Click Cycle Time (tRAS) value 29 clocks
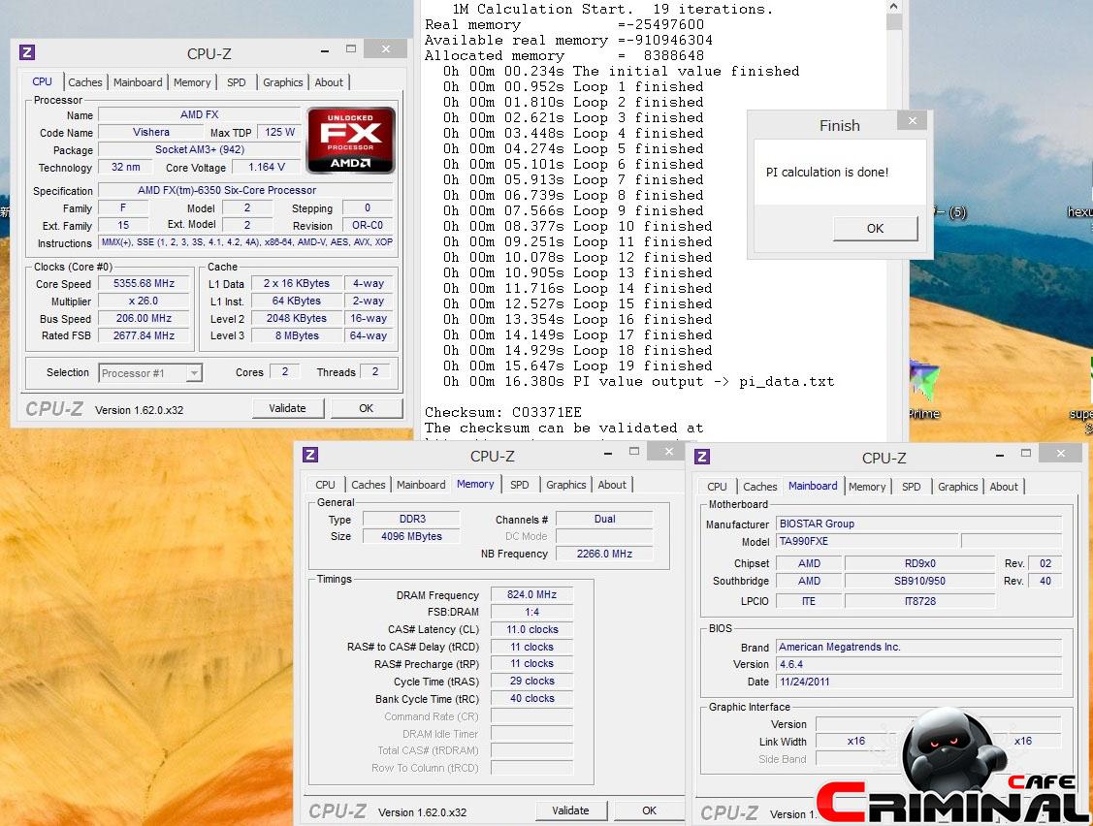 click(x=531, y=681)
